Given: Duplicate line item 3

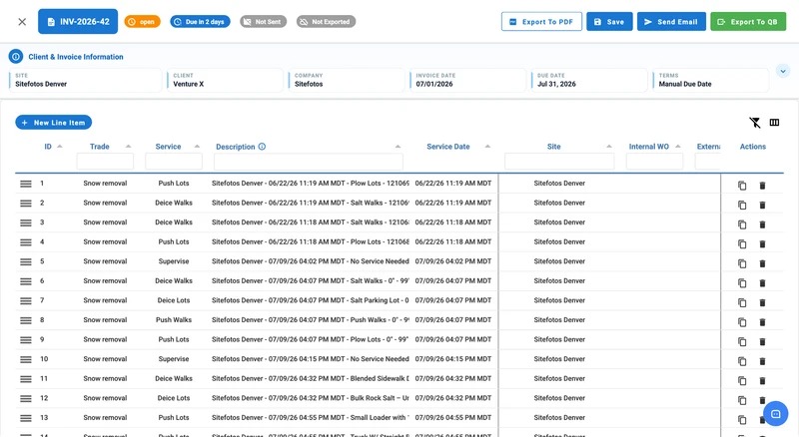Looking at the screenshot, I should 742,224.
